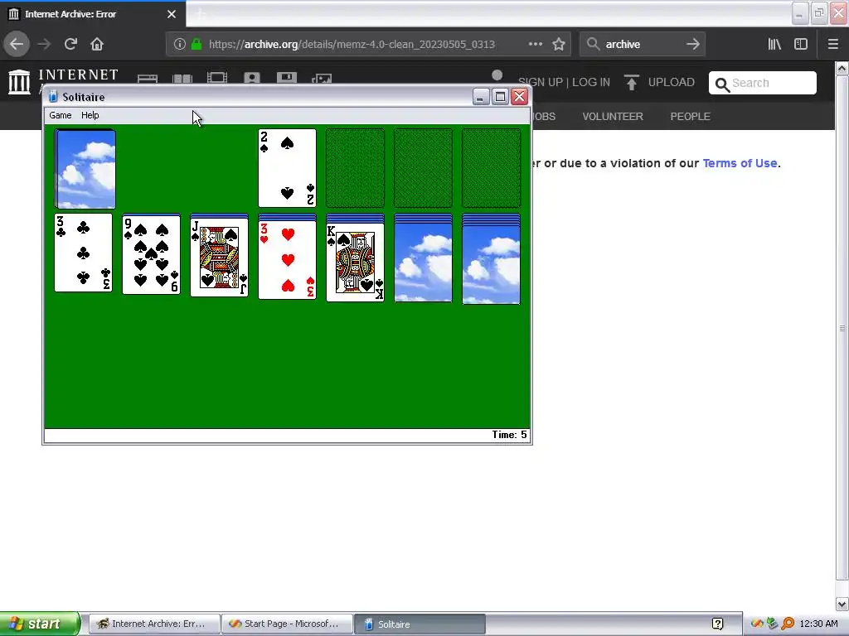Switch to Start Page - Microsoft taskbar button

pos(287,624)
